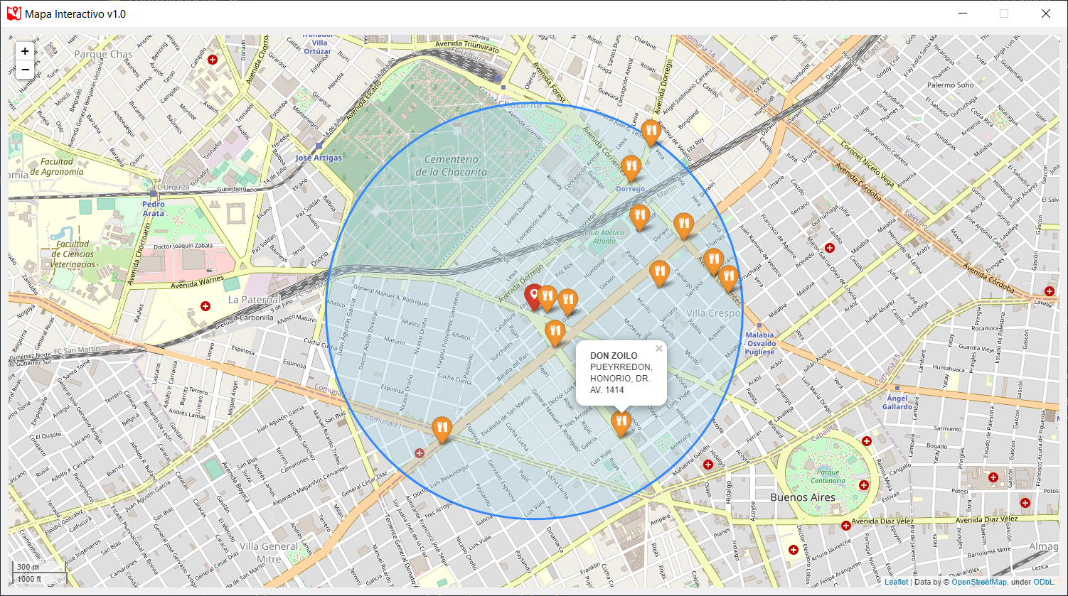The image size is (1068, 596).
Task: Click the Villa General Mitre label
Action: click(269, 553)
